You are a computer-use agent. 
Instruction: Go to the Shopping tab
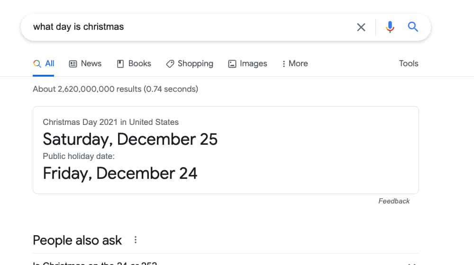(190, 64)
